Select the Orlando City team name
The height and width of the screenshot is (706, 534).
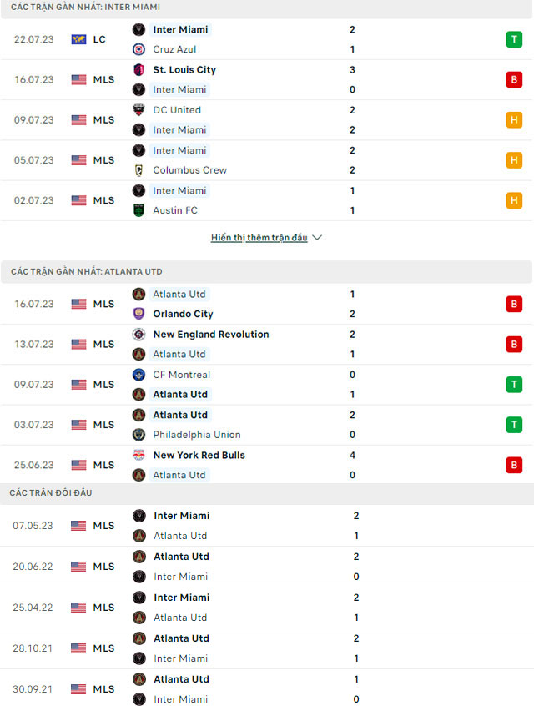click(x=183, y=314)
